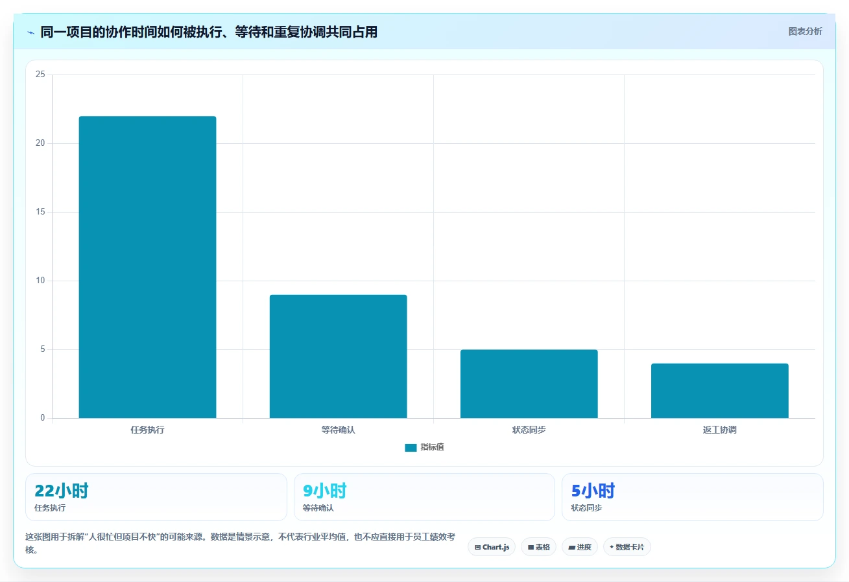Click the description paragraph starting 这张图用于拆解
849x582 pixels.
(241, 543)
